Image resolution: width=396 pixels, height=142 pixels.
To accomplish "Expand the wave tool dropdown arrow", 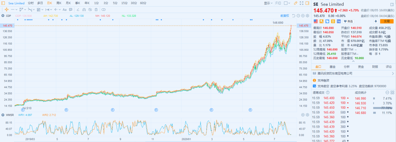I will [x=34, y=9].
